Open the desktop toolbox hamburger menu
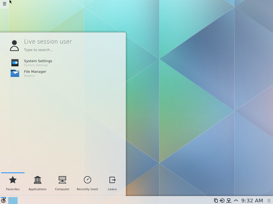This screenshot has width=273, height=204. click(x=4, y=4)
